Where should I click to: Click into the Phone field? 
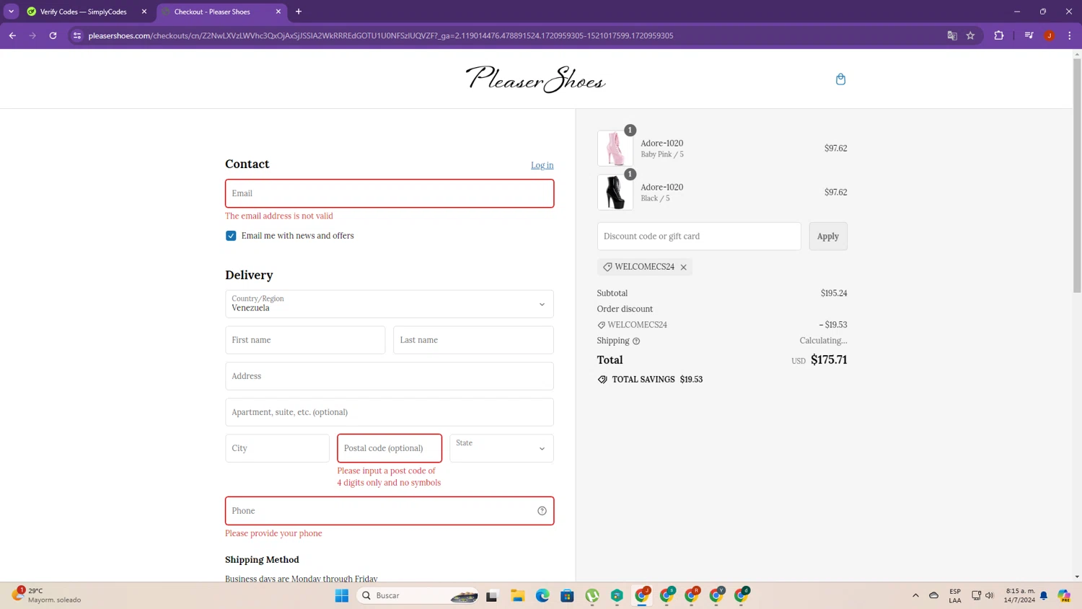[x=390, y=511]
